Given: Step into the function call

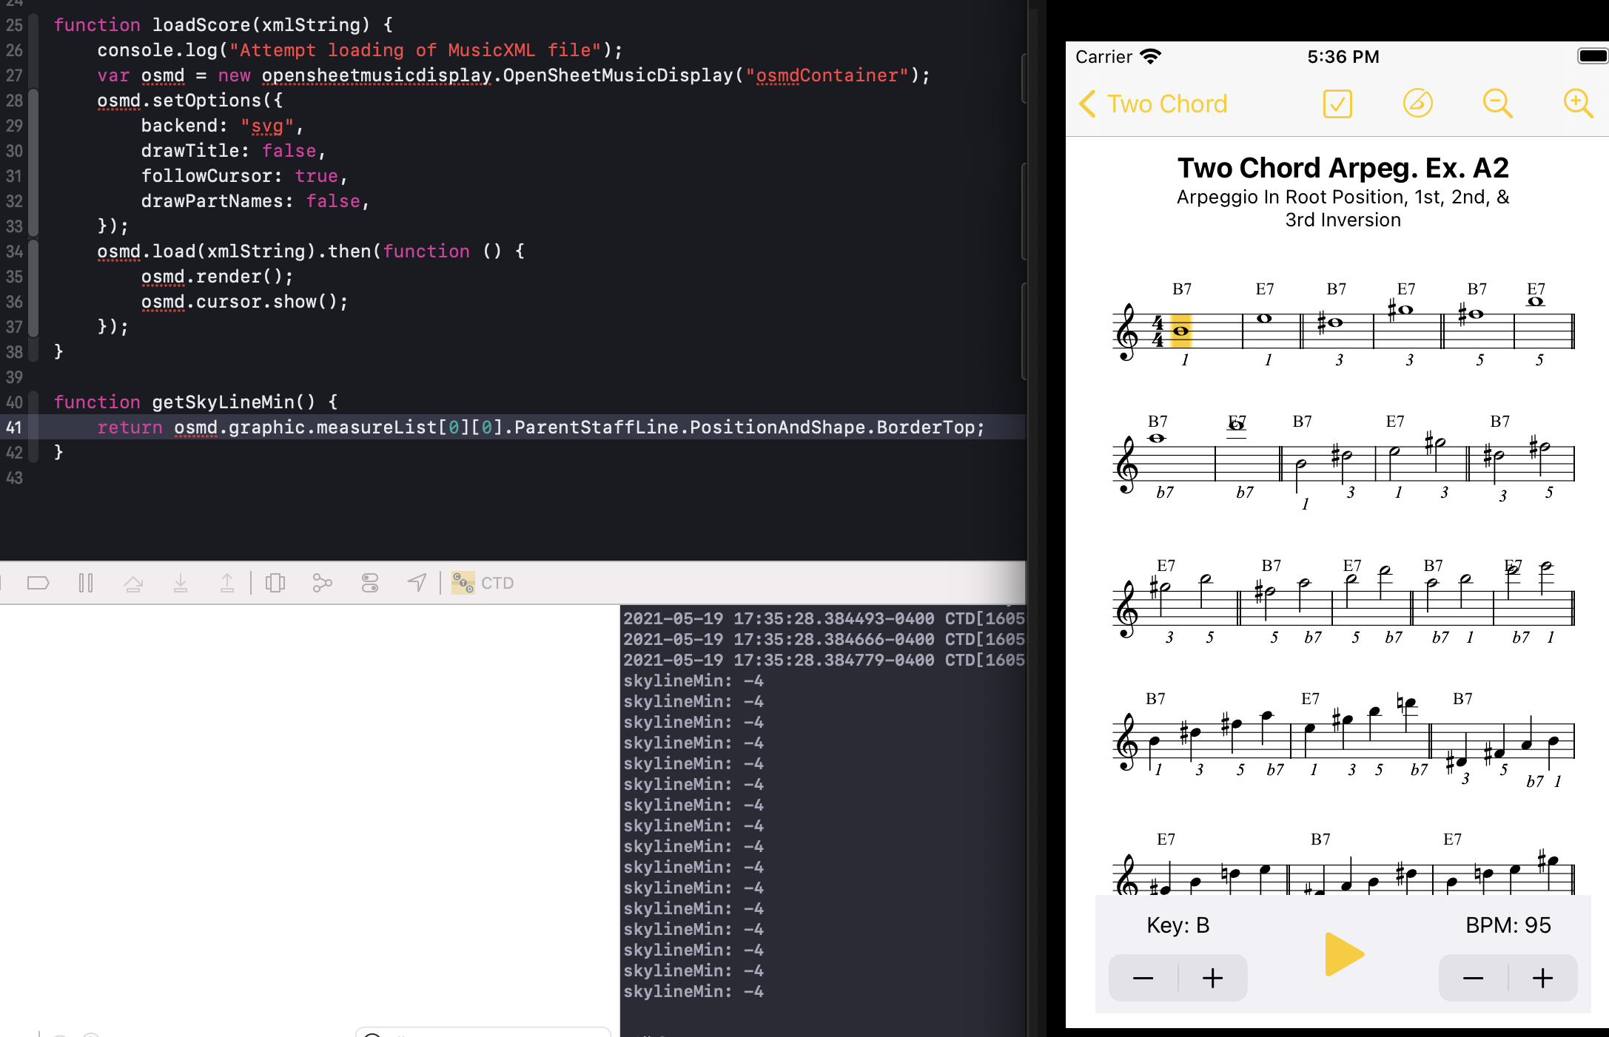Looking at the screenshot, I should [x=181, y=583].
